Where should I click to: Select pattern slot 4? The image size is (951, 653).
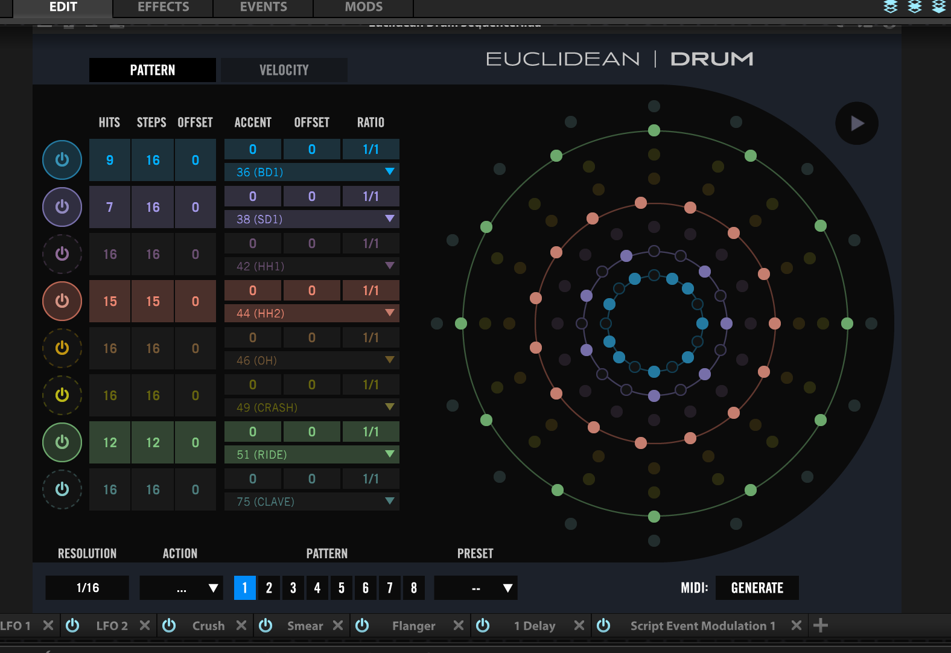click(x=317, y=588)
